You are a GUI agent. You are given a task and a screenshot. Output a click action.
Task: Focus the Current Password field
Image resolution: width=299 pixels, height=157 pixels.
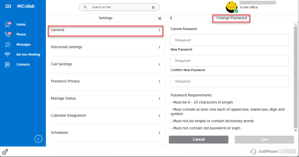[229, 40]
